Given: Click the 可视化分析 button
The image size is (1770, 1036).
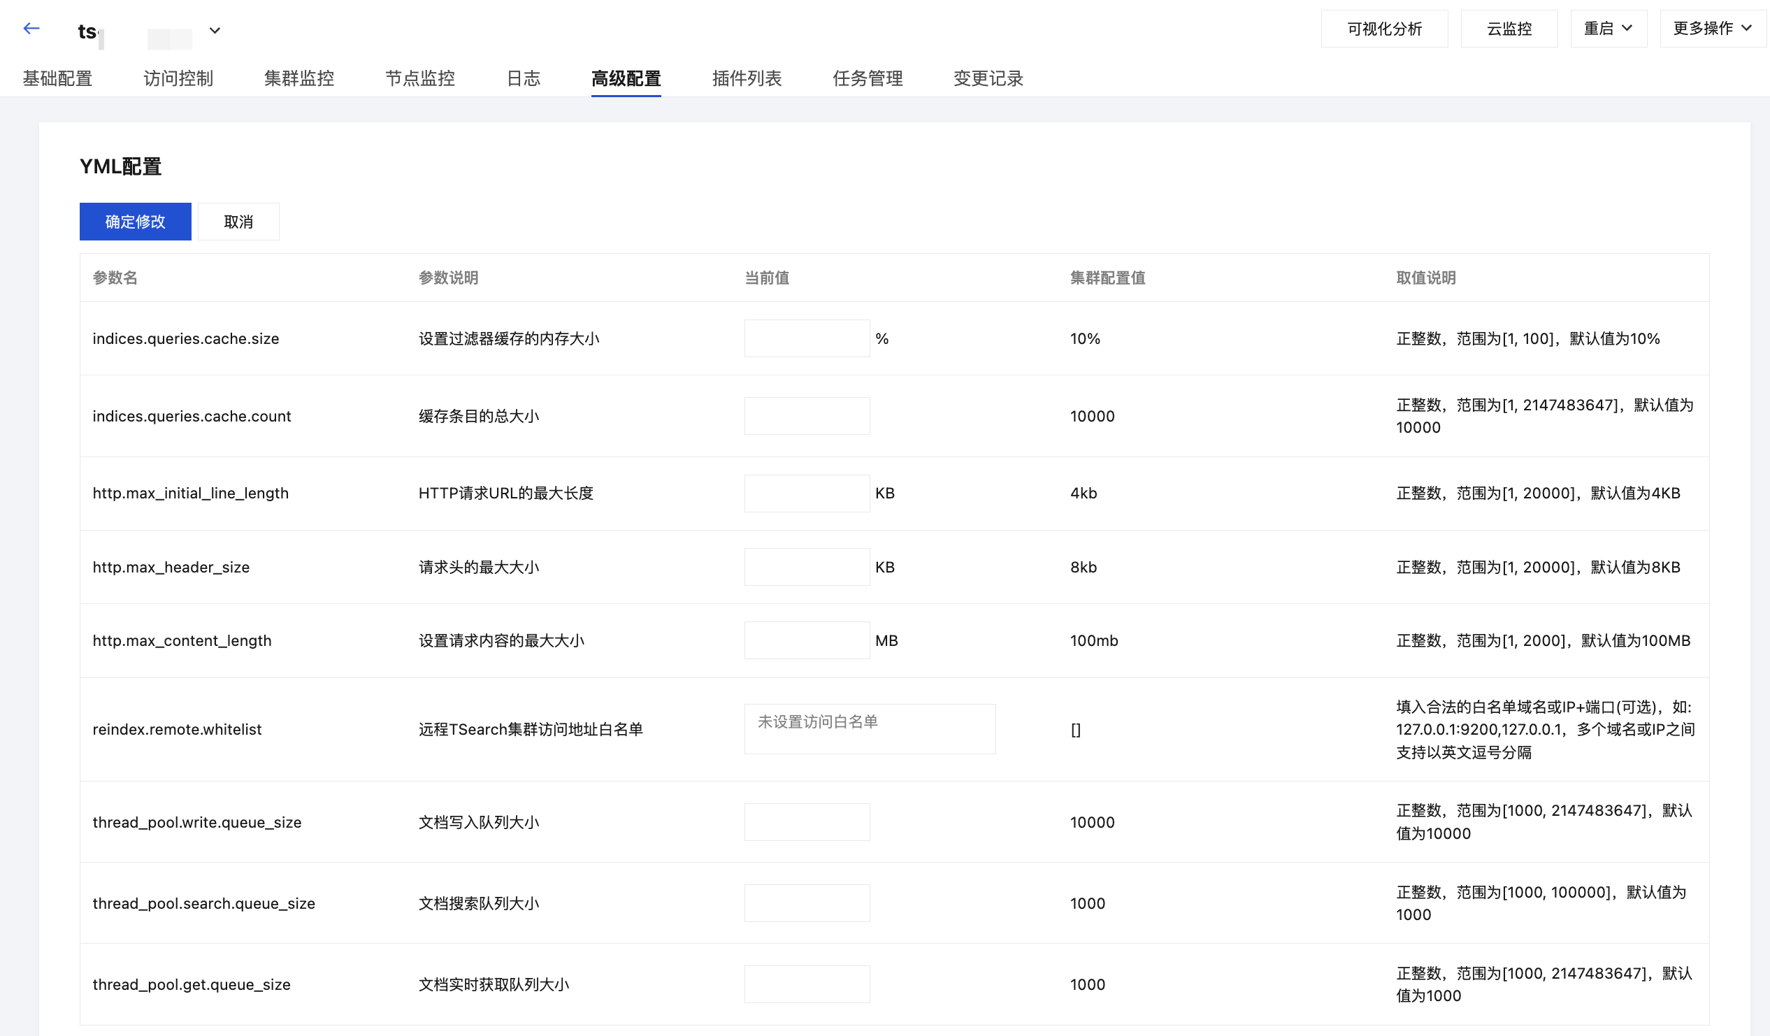Looking at the screenshot, I should 1383,29.
